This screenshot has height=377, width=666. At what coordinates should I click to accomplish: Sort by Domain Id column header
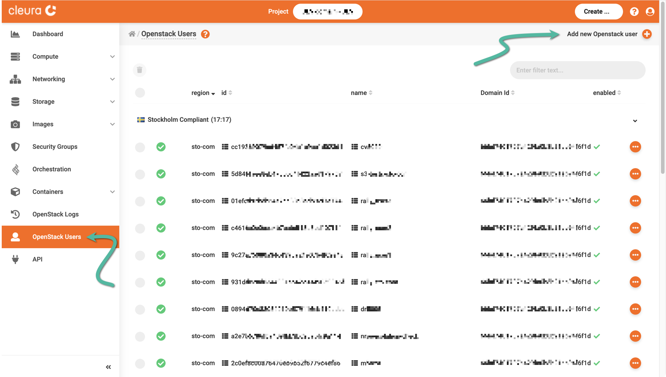point(497,93)
